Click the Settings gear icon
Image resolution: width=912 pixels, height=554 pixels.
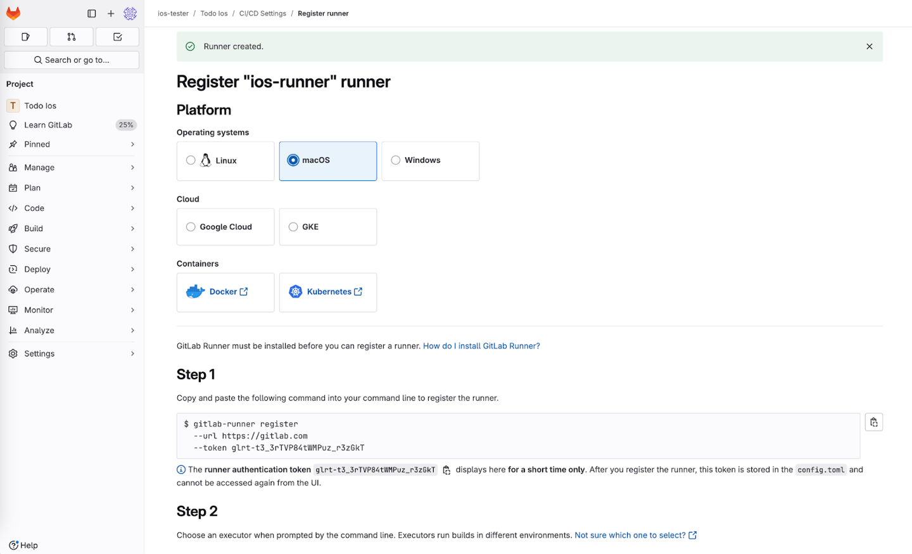tap(13, 353)
